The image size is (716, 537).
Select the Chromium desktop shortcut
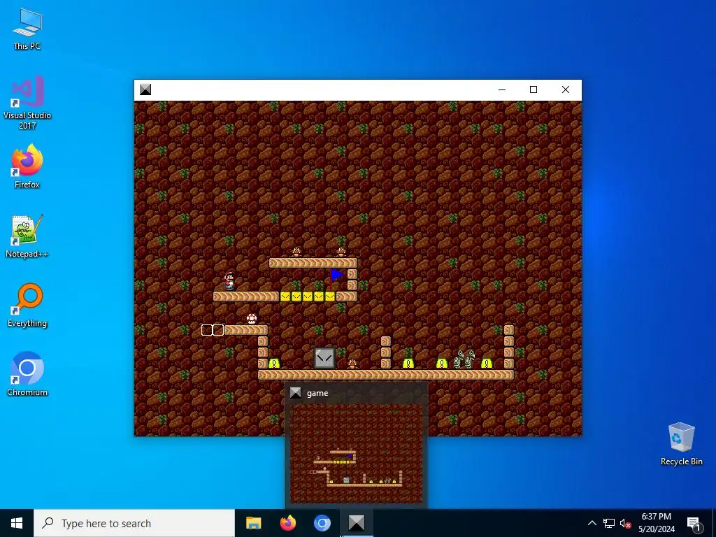[27, 374]
